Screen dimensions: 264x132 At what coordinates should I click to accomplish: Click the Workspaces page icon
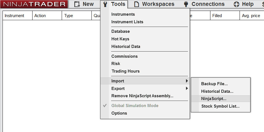tap(137, 4)
